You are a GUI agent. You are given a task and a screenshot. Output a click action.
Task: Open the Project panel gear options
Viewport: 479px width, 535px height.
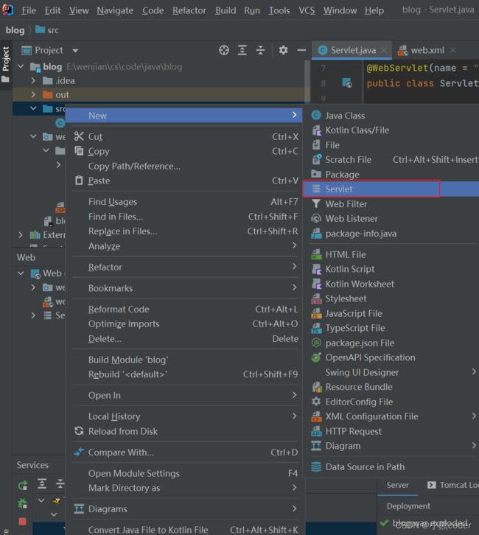[x=283, y=50]
